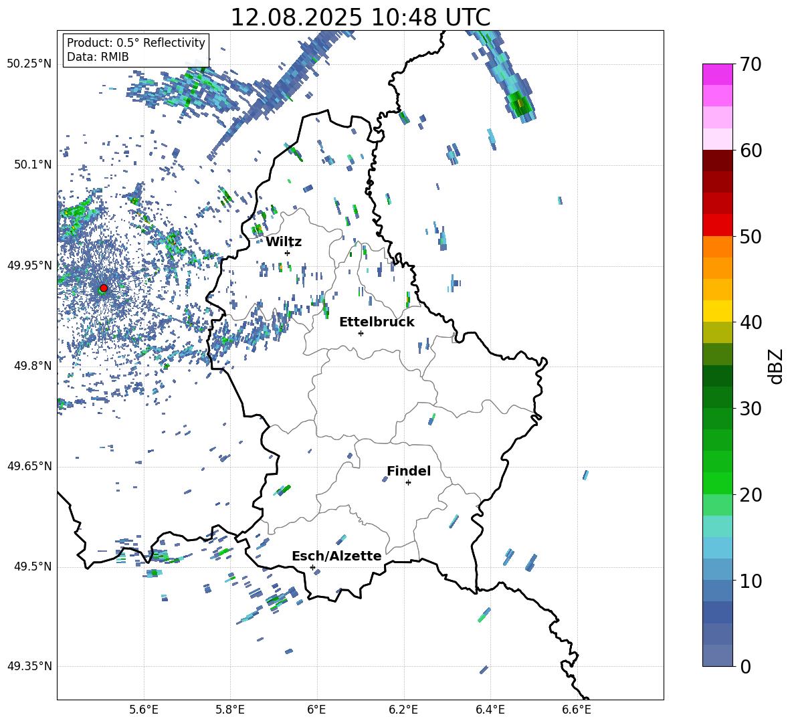Click the 6°E longitude label
The image size is (792, 723).
point(316,710)
